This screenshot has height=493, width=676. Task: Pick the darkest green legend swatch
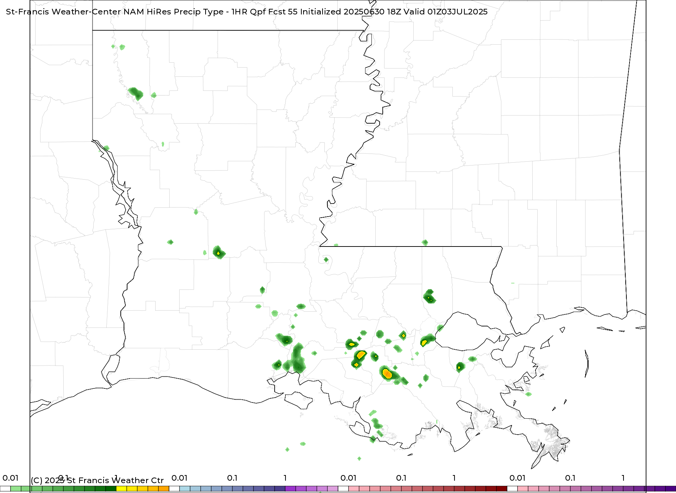tap(111, 489)
